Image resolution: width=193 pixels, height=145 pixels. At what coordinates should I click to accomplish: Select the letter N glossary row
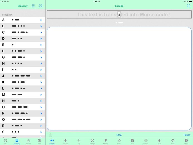click(23, 101)
